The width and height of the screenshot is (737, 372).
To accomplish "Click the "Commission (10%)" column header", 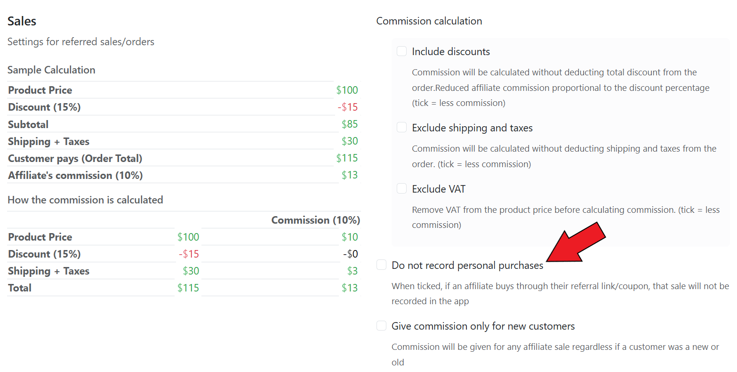I will point(315,220).
